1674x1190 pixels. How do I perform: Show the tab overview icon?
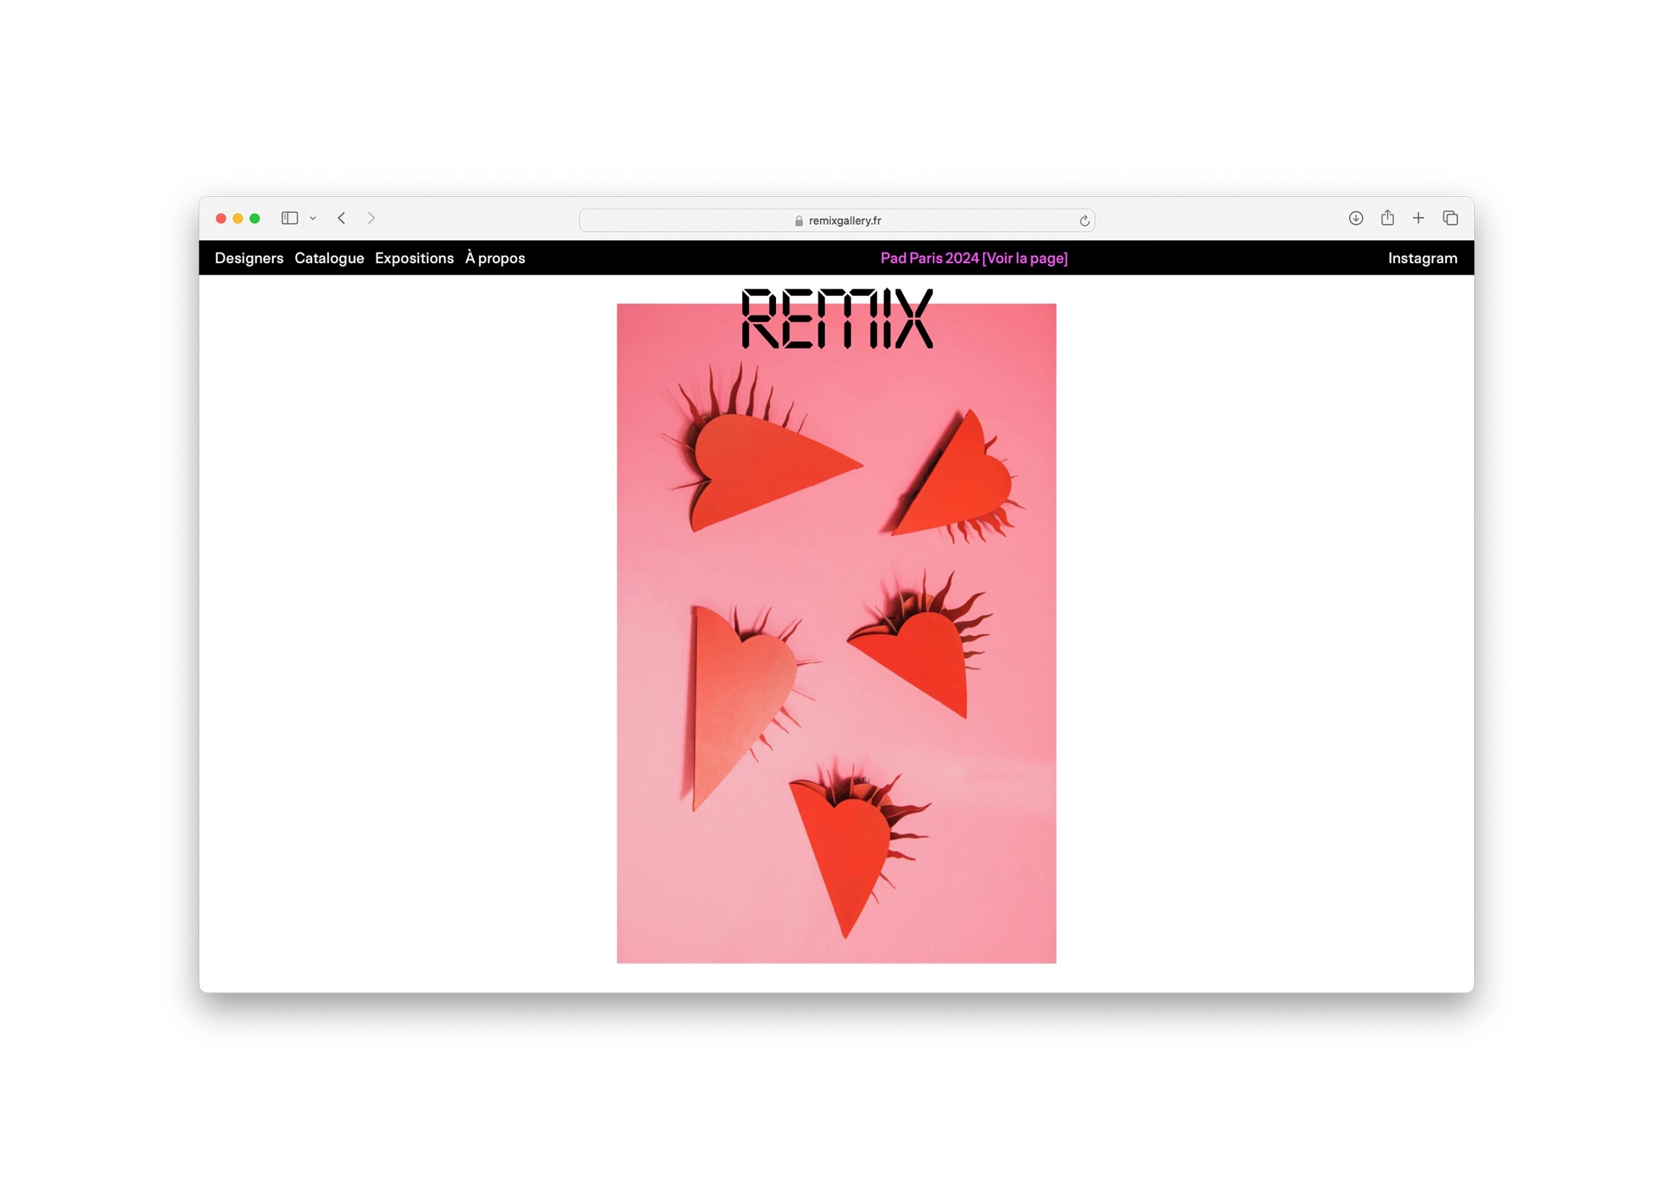click(x=1450, y=218)
